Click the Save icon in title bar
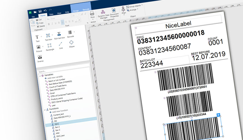This screenshot has width=243, height=140. (40, 12)
